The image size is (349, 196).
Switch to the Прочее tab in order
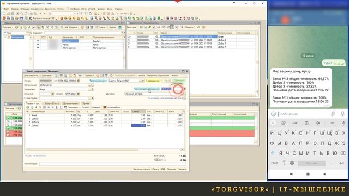86,103
